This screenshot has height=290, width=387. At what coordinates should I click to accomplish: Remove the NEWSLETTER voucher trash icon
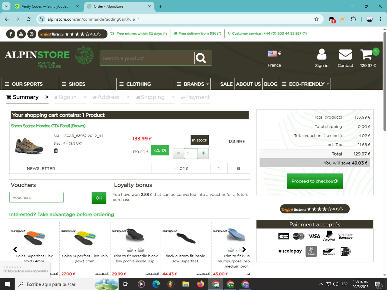point(239,169)
